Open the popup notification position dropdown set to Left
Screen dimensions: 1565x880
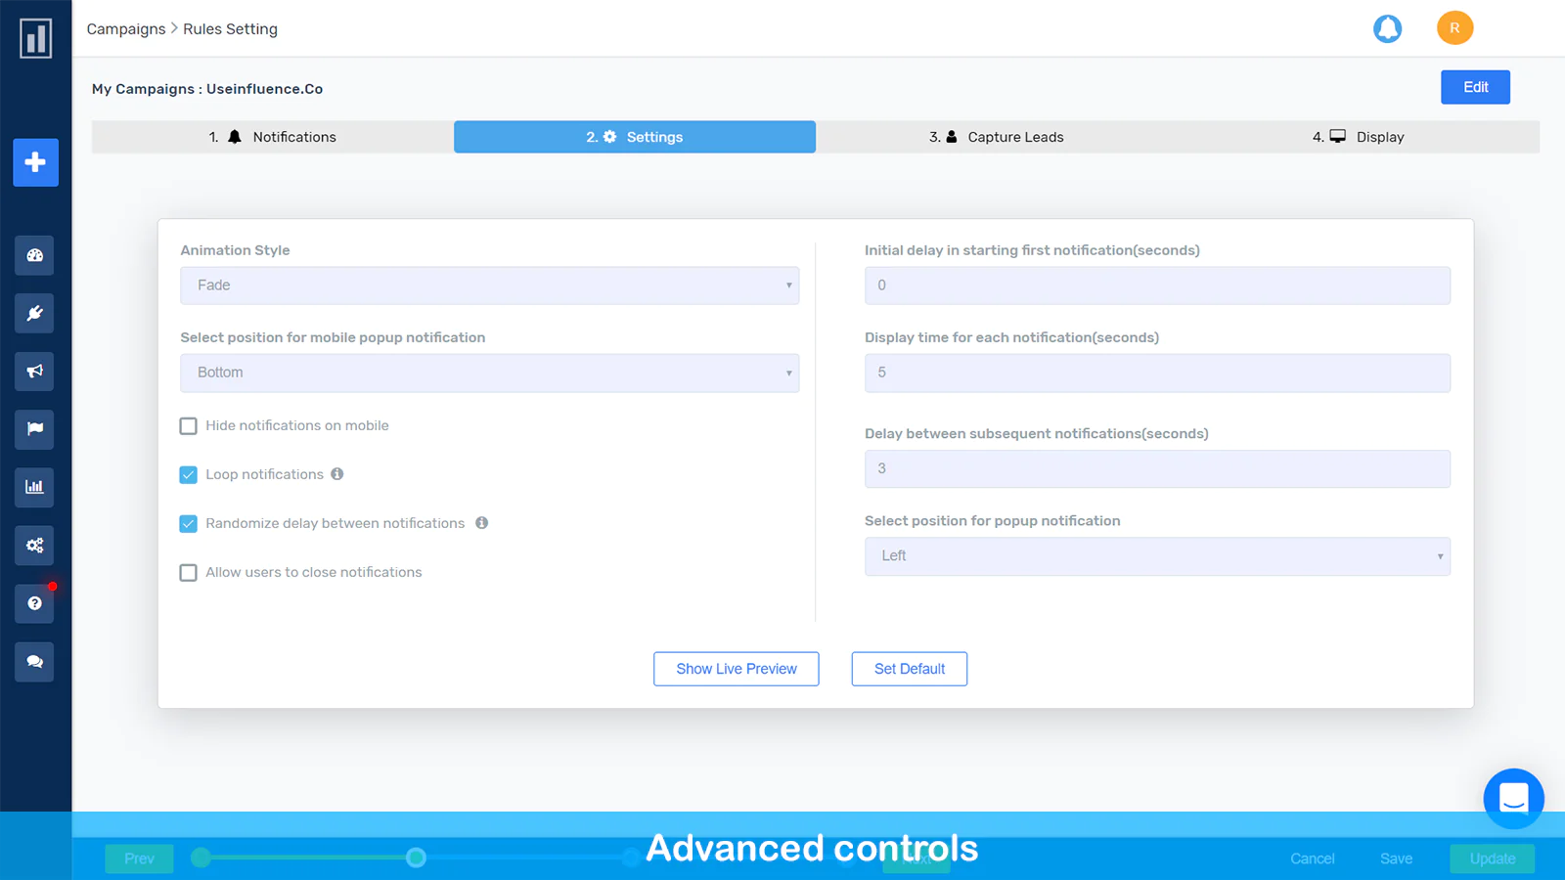point(1157,556)
